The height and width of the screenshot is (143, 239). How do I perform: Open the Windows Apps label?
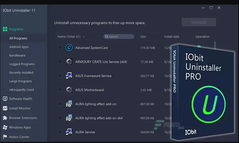(x=20, y=127)
